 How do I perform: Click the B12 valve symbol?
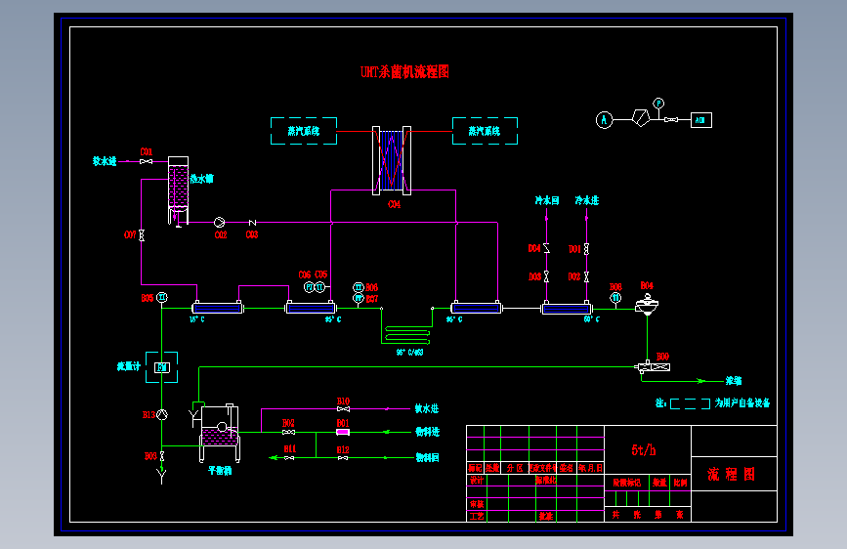[x=343, y=458]
